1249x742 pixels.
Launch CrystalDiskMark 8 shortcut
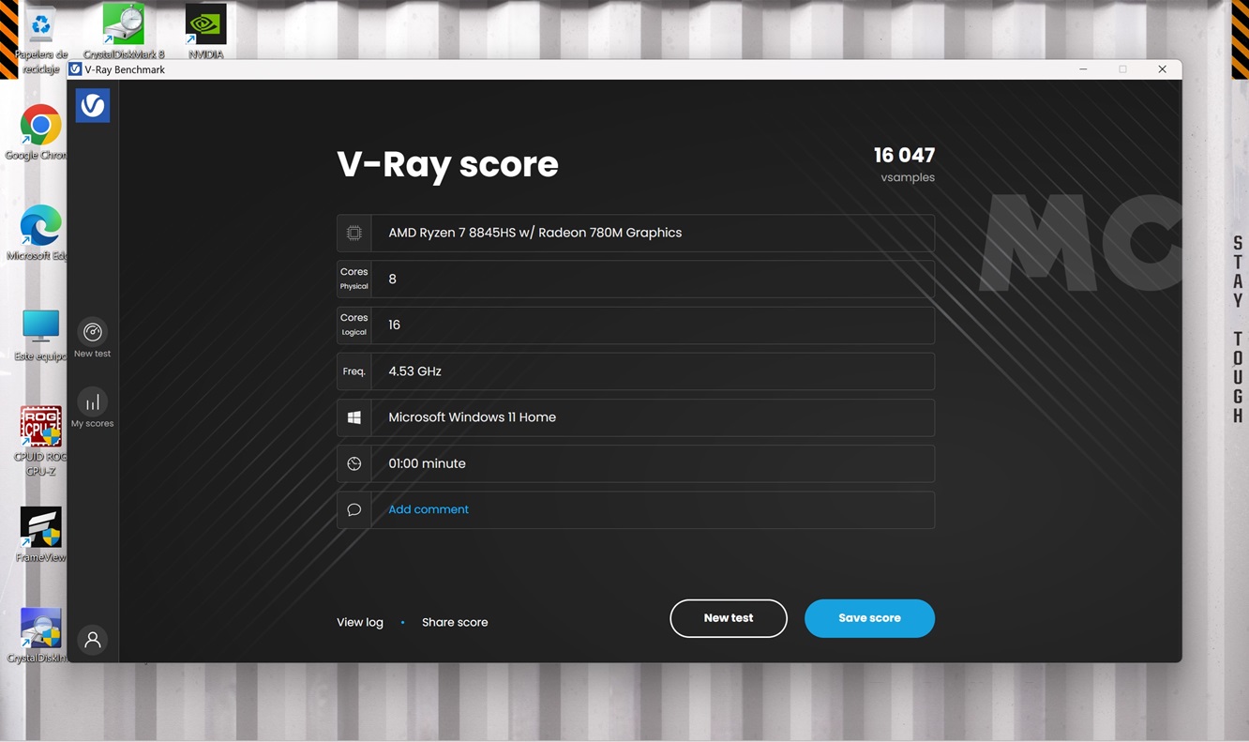click(124, 26)
